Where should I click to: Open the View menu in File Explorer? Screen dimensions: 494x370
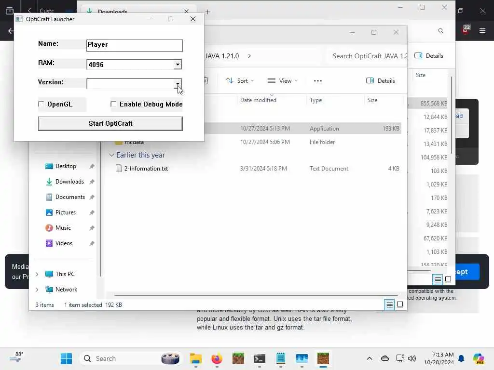[282, 81]
